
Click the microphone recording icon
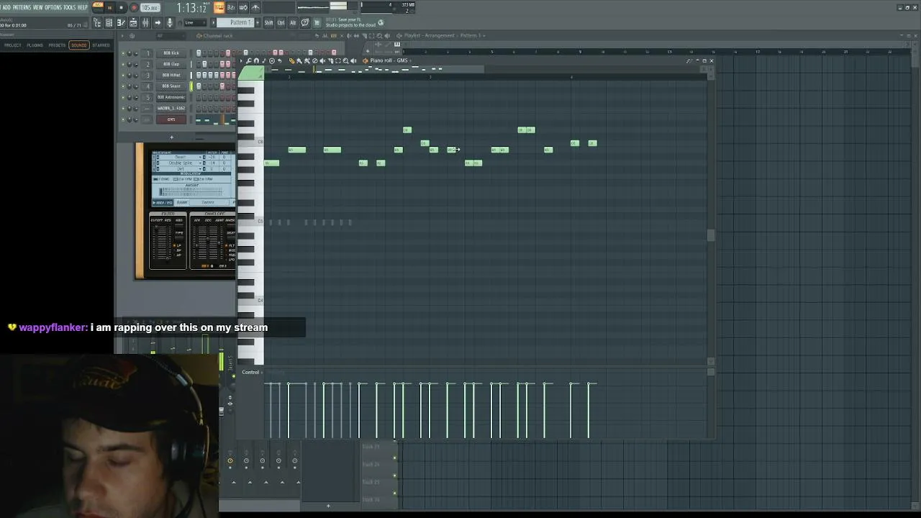170,23
